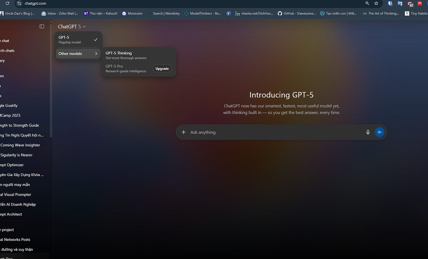Click the sidebar vertical scrollbar

click(x=51, y=79)
